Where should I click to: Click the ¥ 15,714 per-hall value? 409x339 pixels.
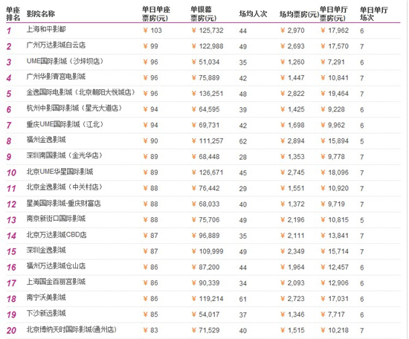tap(335, 251)
